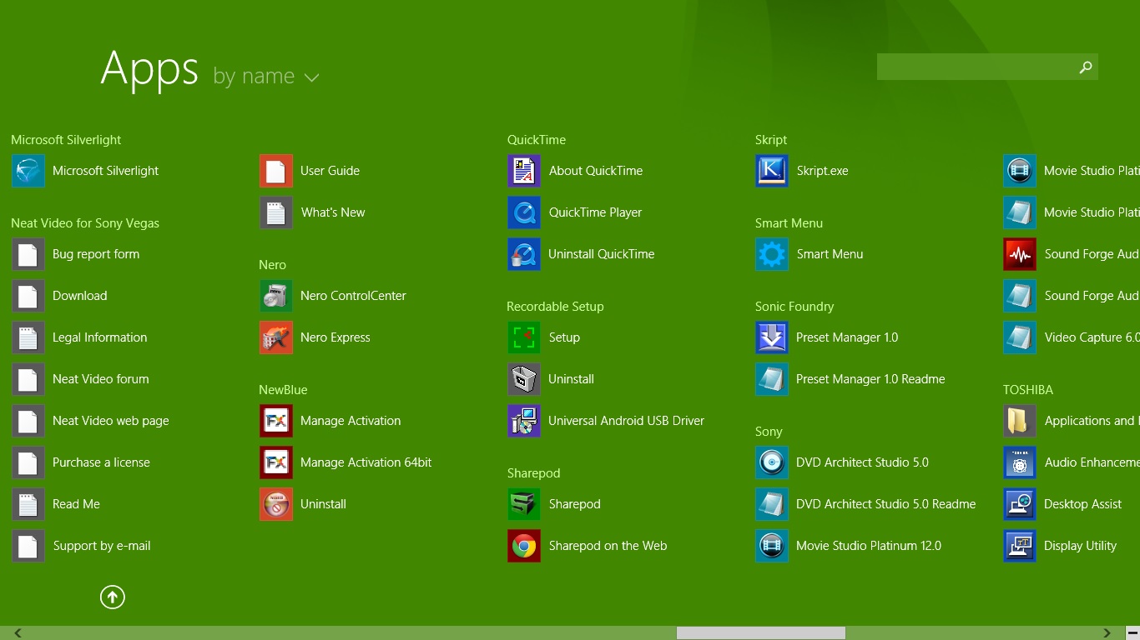Click the zoom-out minus button at corner

point(1132,633)
